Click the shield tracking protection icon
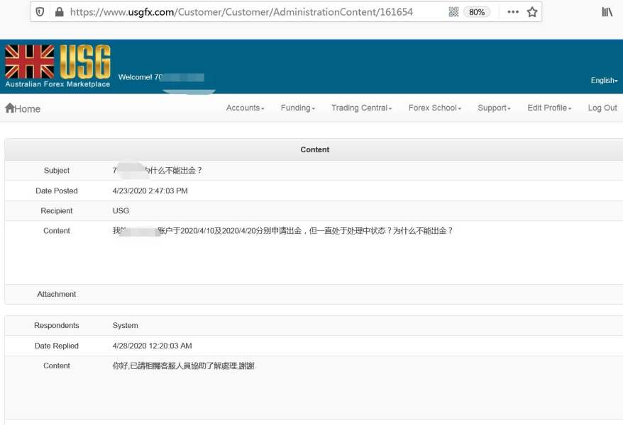Screen dimensions: 623x425 click(x=40, y=12)
